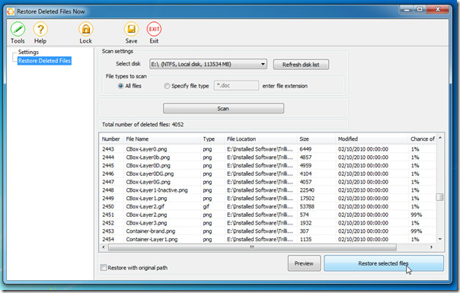The image size is (460, 293).
Task: Enable Restore with original path checkbox
Action: tap(104, 267)
